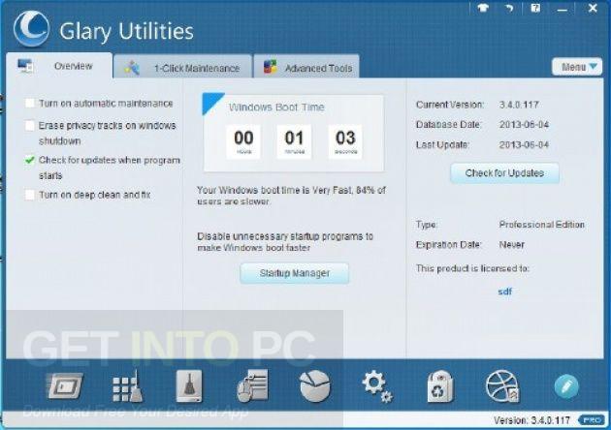Open the tracks eraser broom drive icon
The width and height of the screenshot is (611, 430).
[189, 386]
